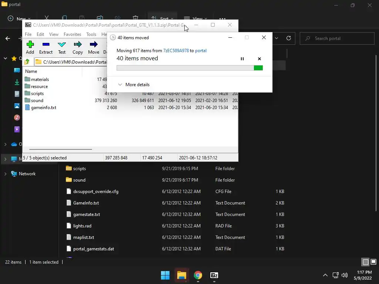
Task: Switch to Details view layout button
Action: pyautogui.click(x=365, y=262)
